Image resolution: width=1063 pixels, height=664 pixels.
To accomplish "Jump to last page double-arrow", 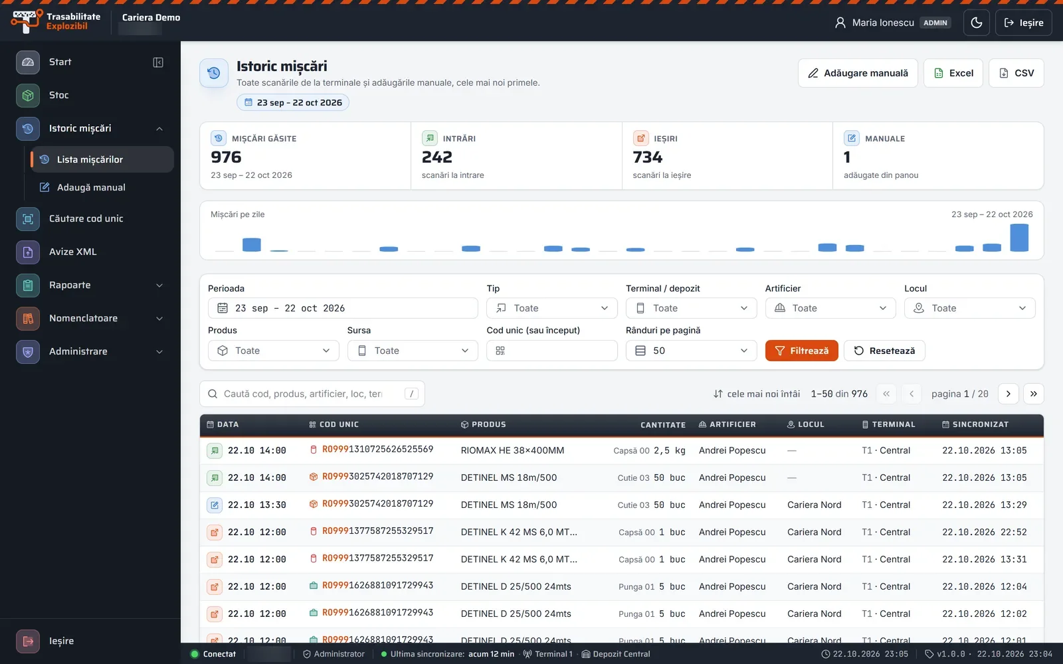I will tap(1034, 394).
